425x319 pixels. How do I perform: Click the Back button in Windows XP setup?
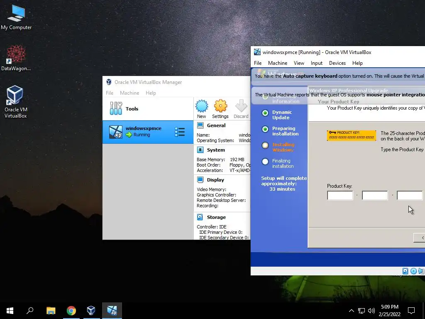pos(419,238)
